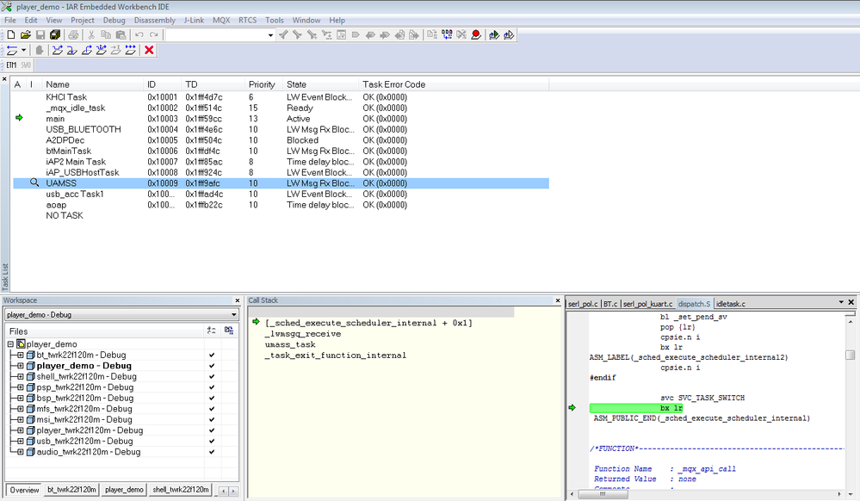Click the Step Over debug icon
The width and height of the screenshot is (860, 501).
57,51
